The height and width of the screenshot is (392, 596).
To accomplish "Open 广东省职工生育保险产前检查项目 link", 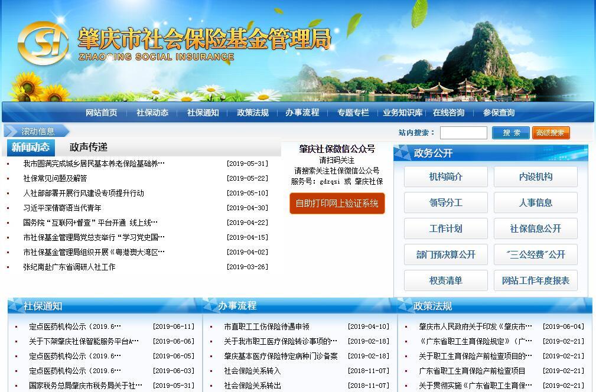I will pos(472,371).
